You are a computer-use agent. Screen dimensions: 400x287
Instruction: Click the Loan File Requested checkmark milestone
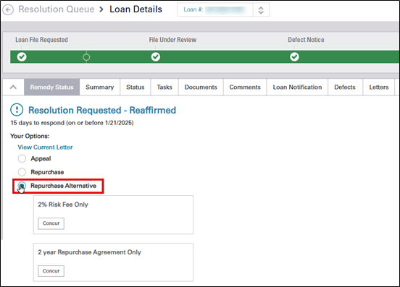[22, 56]
